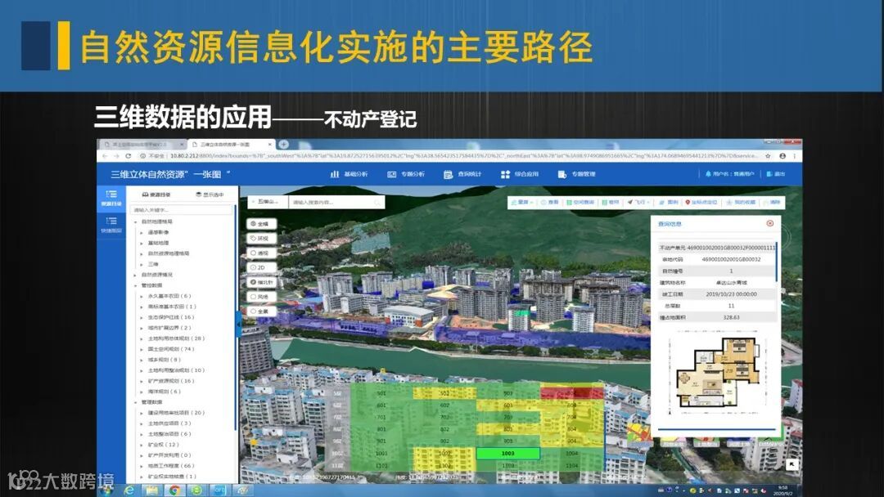Click the 坐标点定位 locate tool
Image resolution: width=884 pixels, height=497 pixels.
click(701, 202)
